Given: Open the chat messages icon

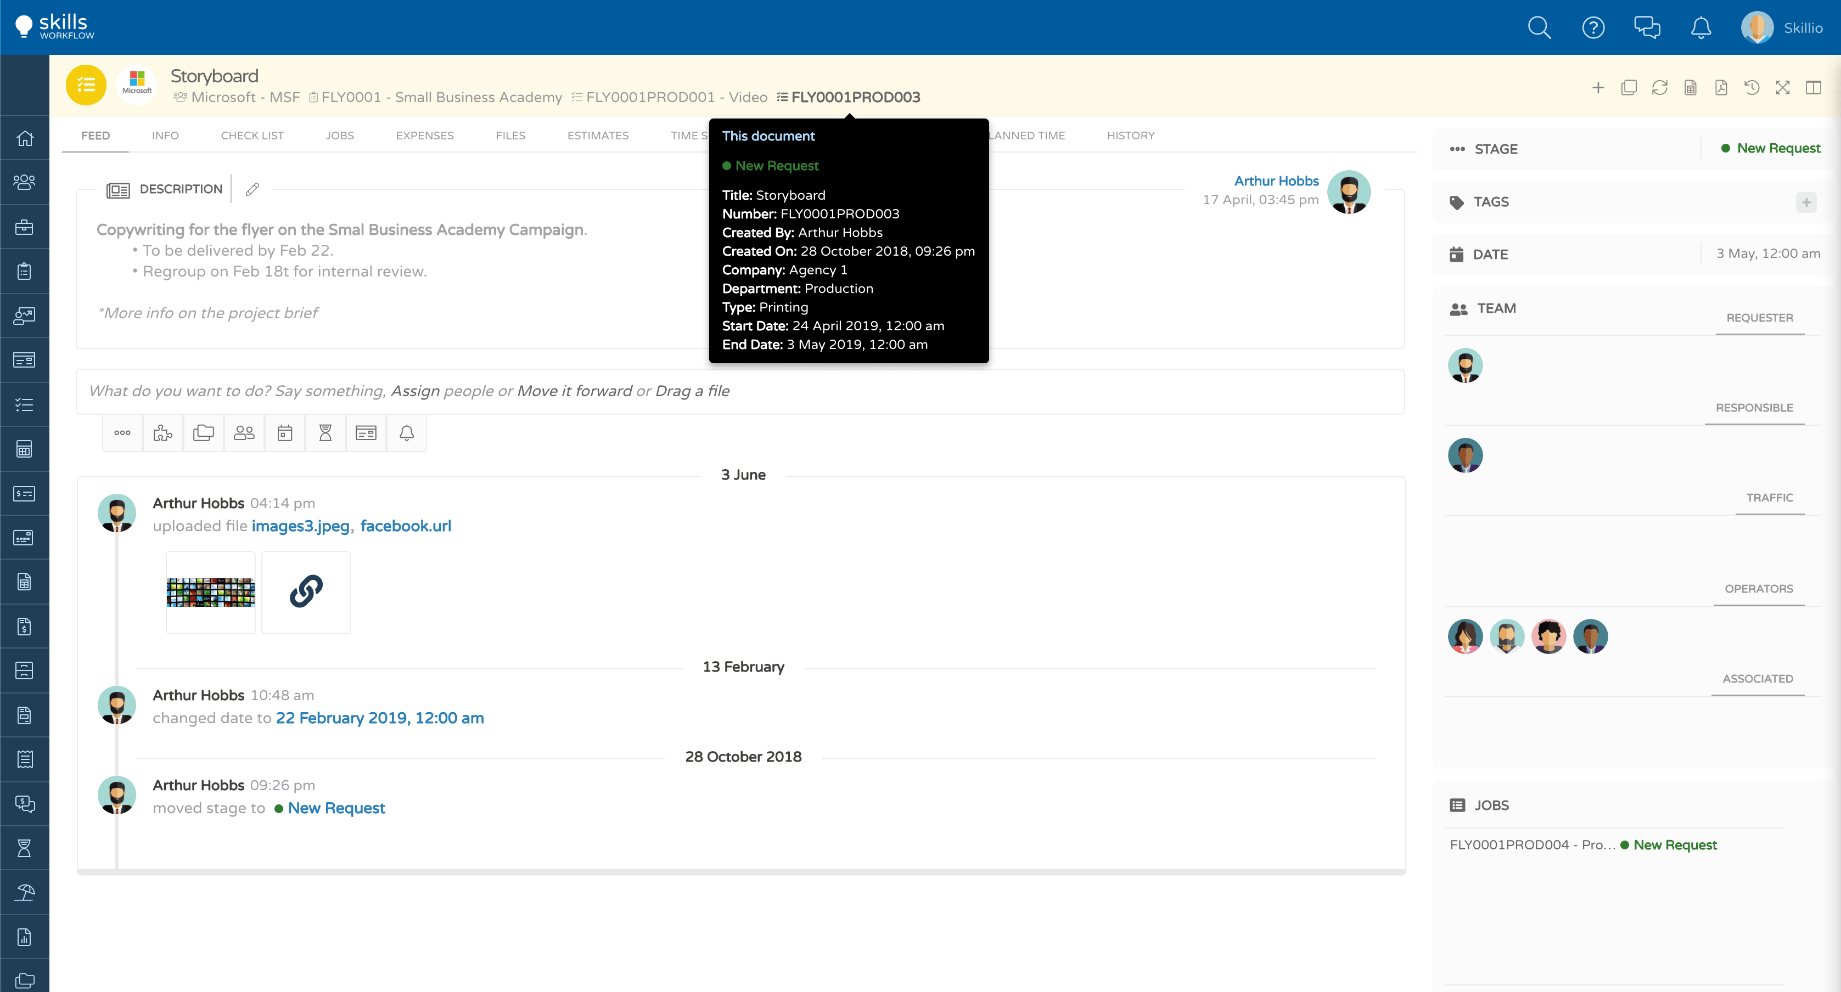Looking at the screenshot, I should click(1647, 28).
